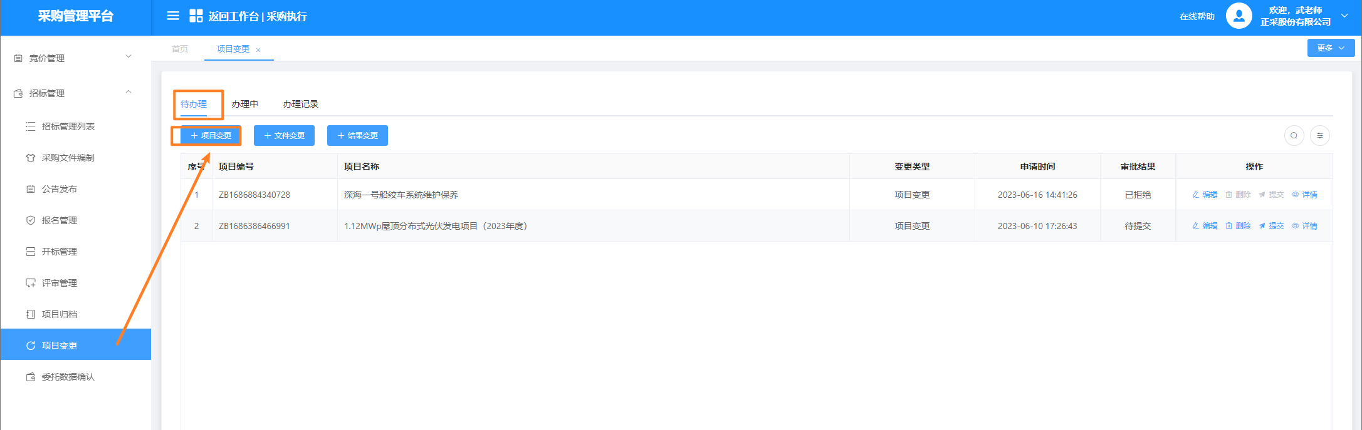View 详情 for the 1.12MWp project row

[1304, 226]
